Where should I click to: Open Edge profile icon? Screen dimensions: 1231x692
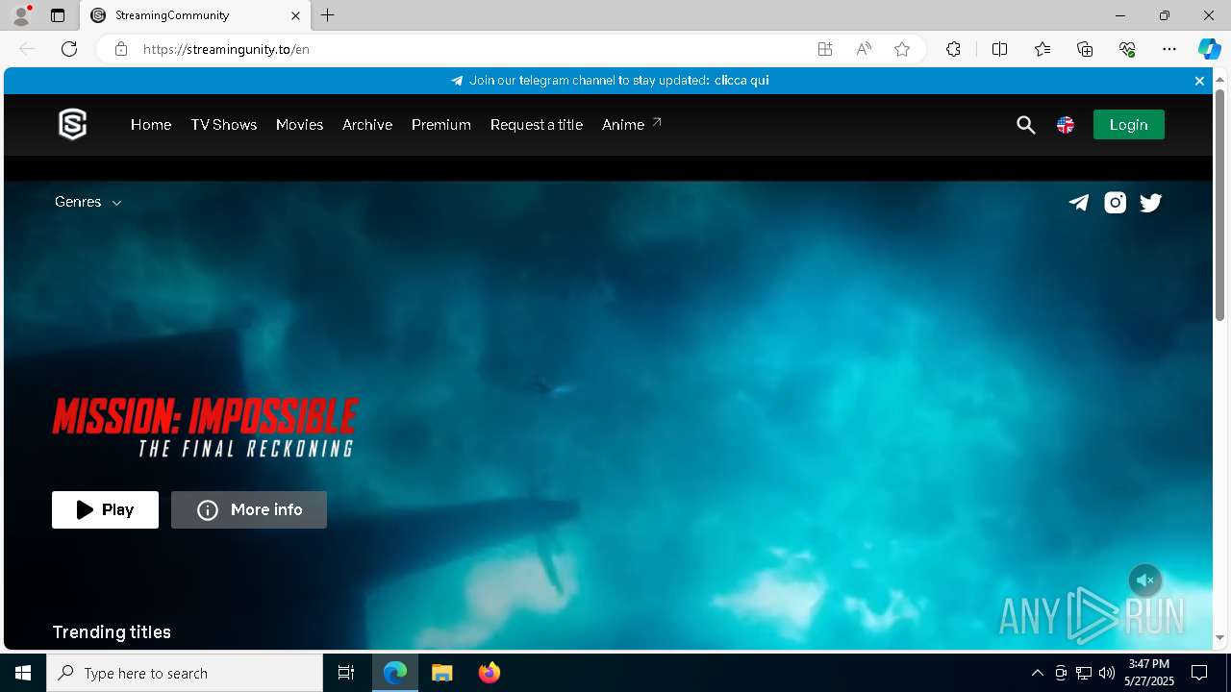tap(21, 15)
